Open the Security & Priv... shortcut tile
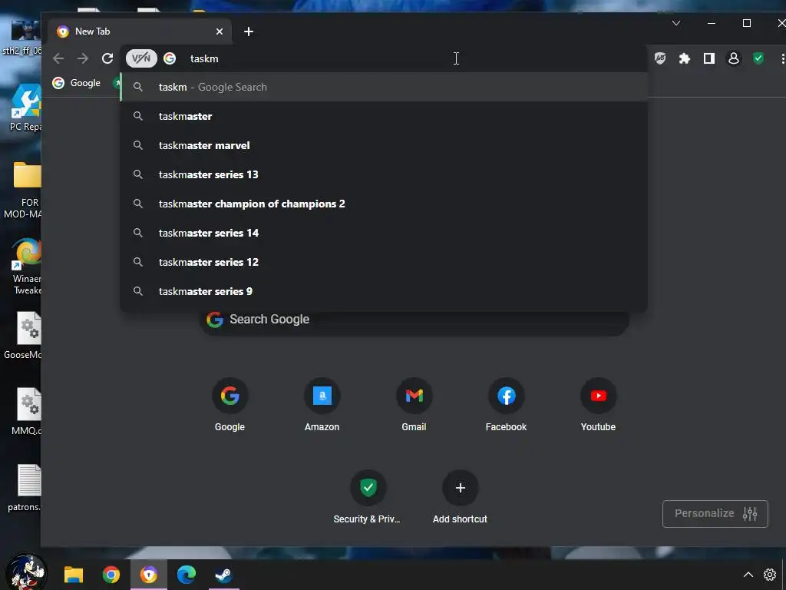The image size is (786, 590). tap(368, 497)
